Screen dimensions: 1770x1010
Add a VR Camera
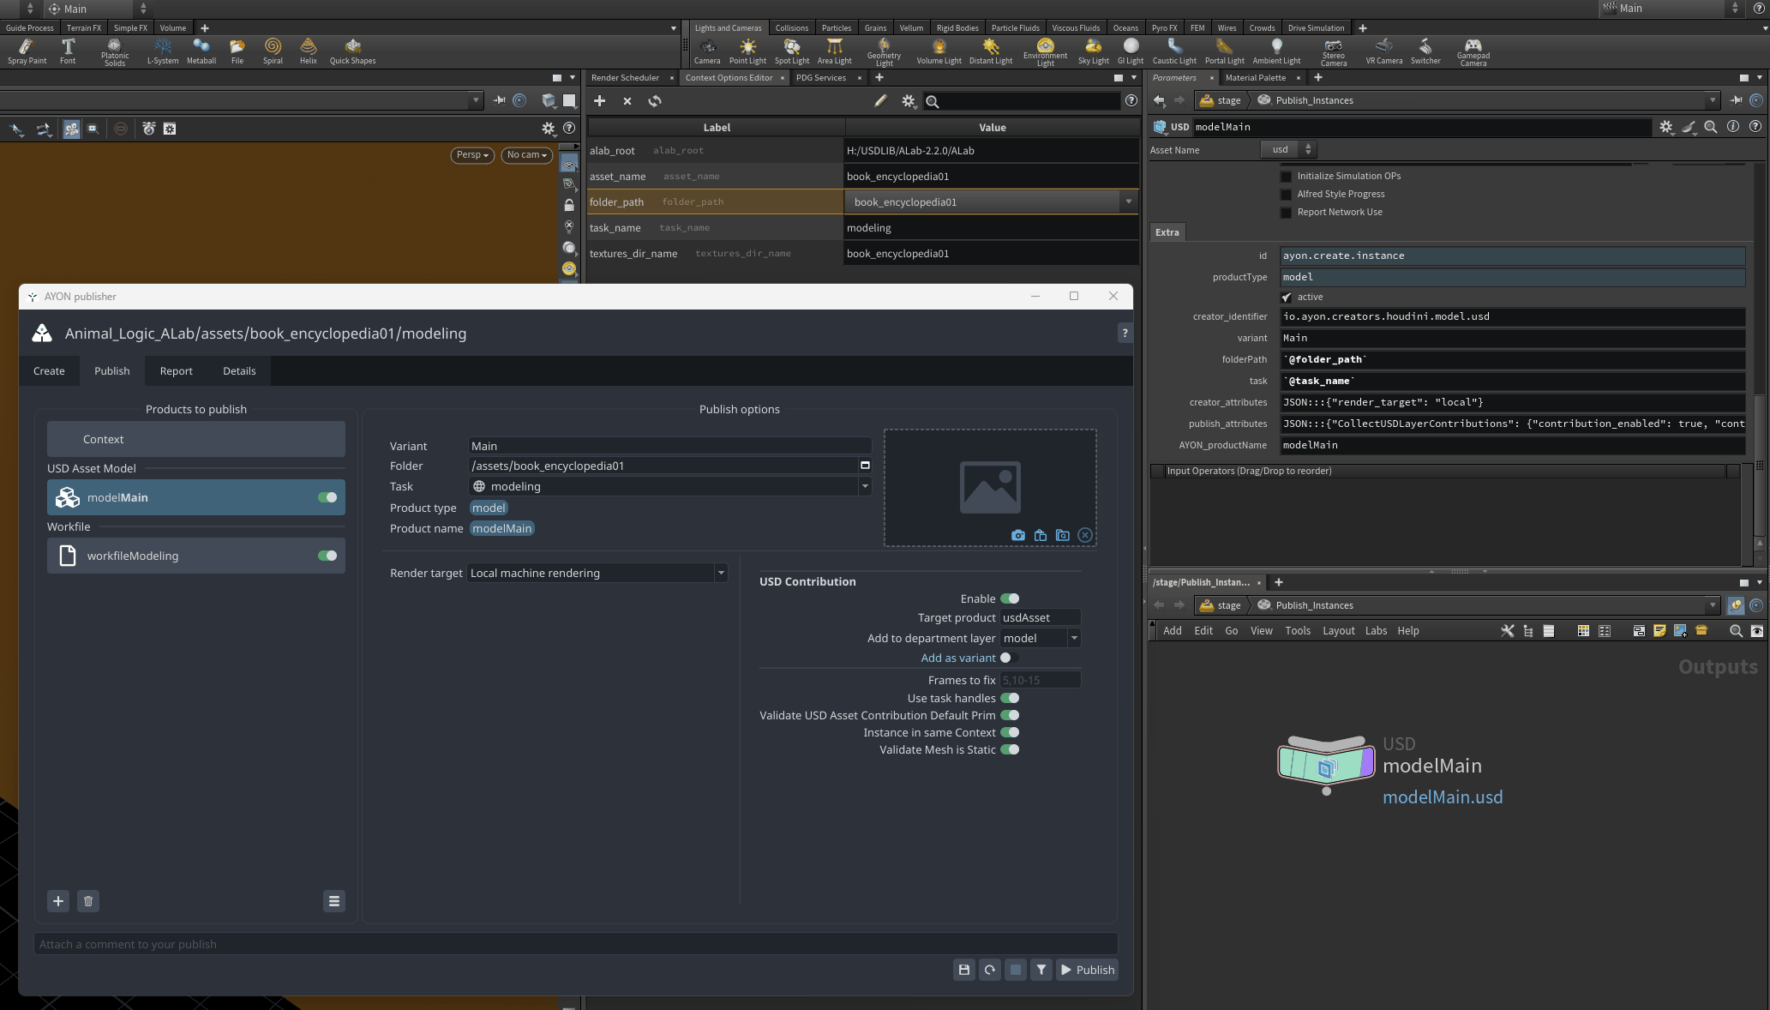1384,51
